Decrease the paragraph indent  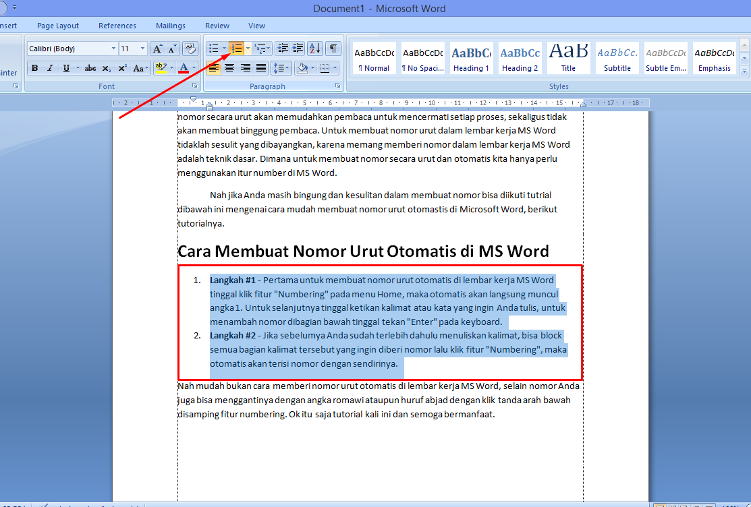(283, 49)
